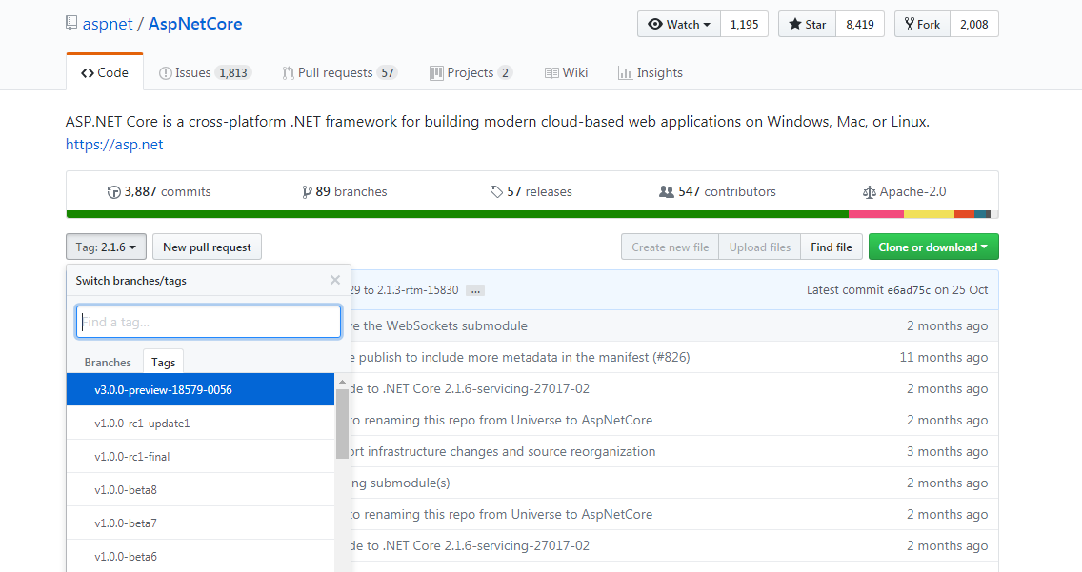Click the Star button

click(x=808, y=24)
